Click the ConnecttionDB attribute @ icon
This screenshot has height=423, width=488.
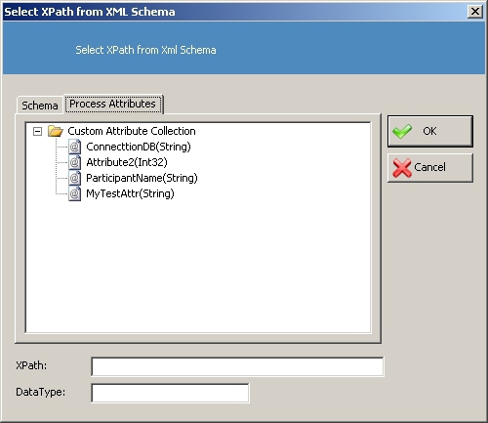click(74, 147)
